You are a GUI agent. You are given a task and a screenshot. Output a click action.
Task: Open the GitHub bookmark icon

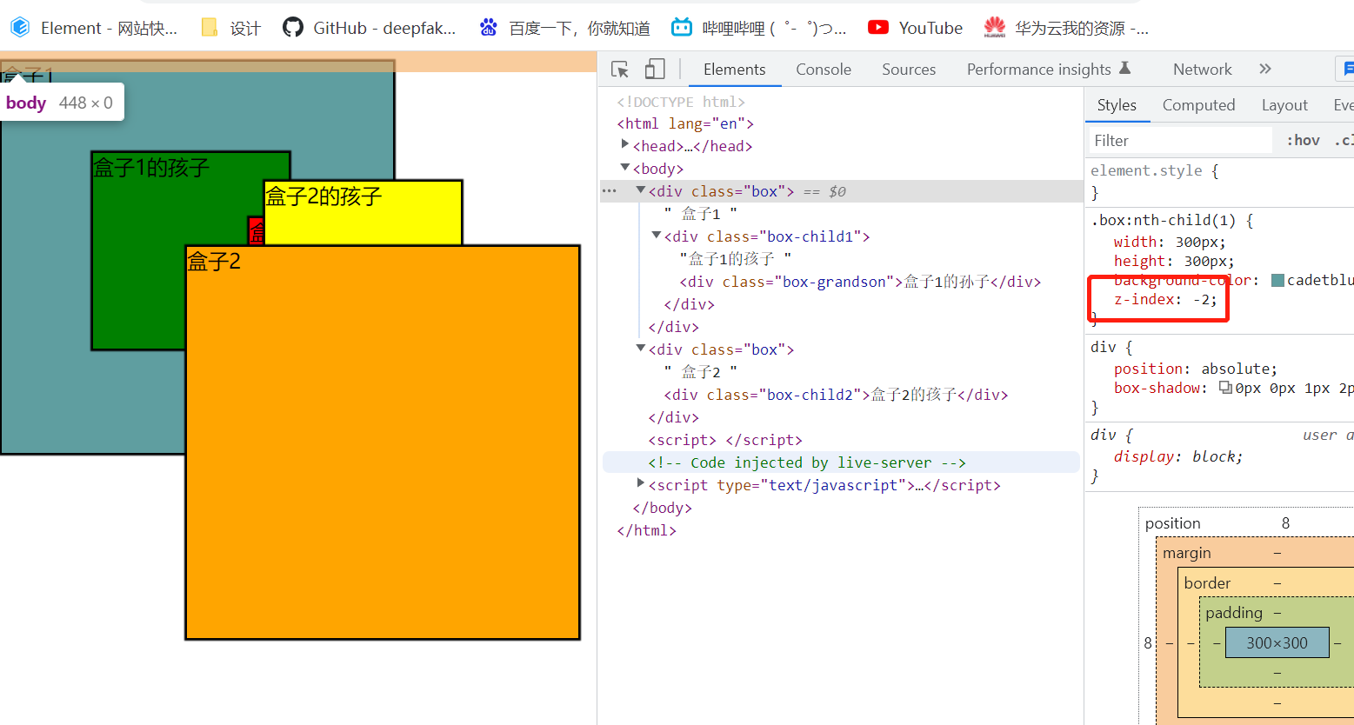[x=293, y=28]
